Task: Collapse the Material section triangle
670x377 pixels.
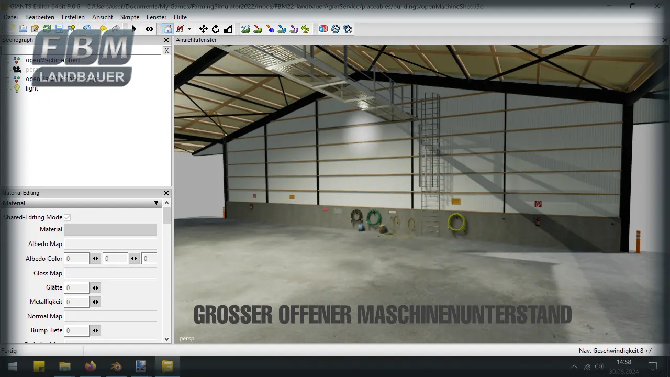Action: [156, 203]
